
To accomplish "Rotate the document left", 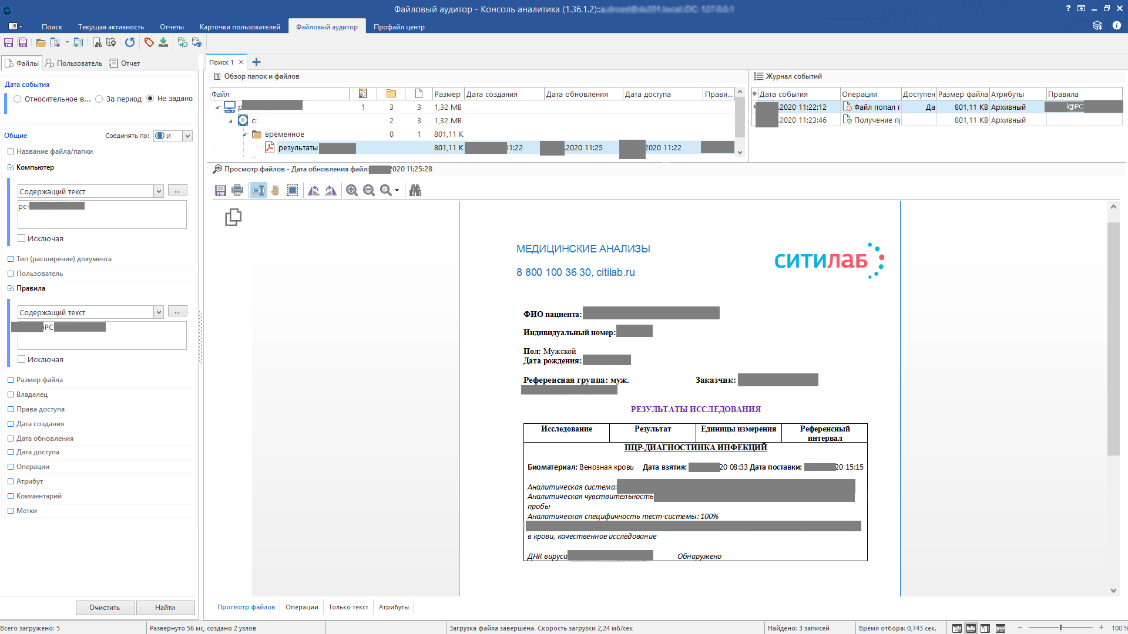I will 314,190.
